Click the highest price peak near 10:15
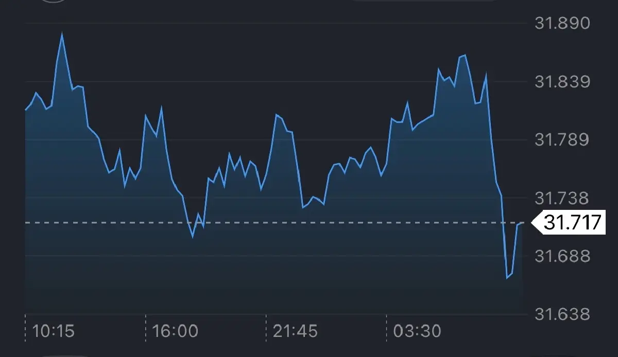Image resolution: width=618 pixels, height=357 pixels. (62, 34)
